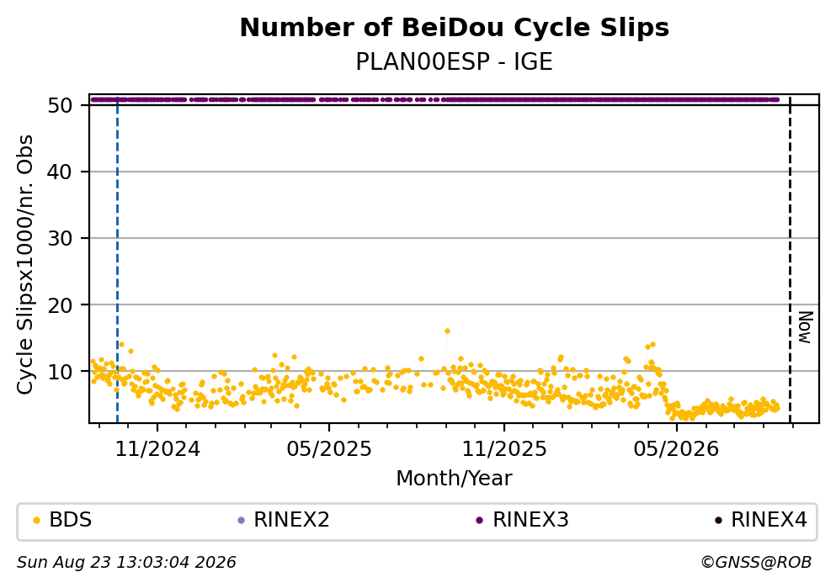Click the 05/2026 x-axis tick label
This screenshot has width=836, height=588.
point(676,449)
